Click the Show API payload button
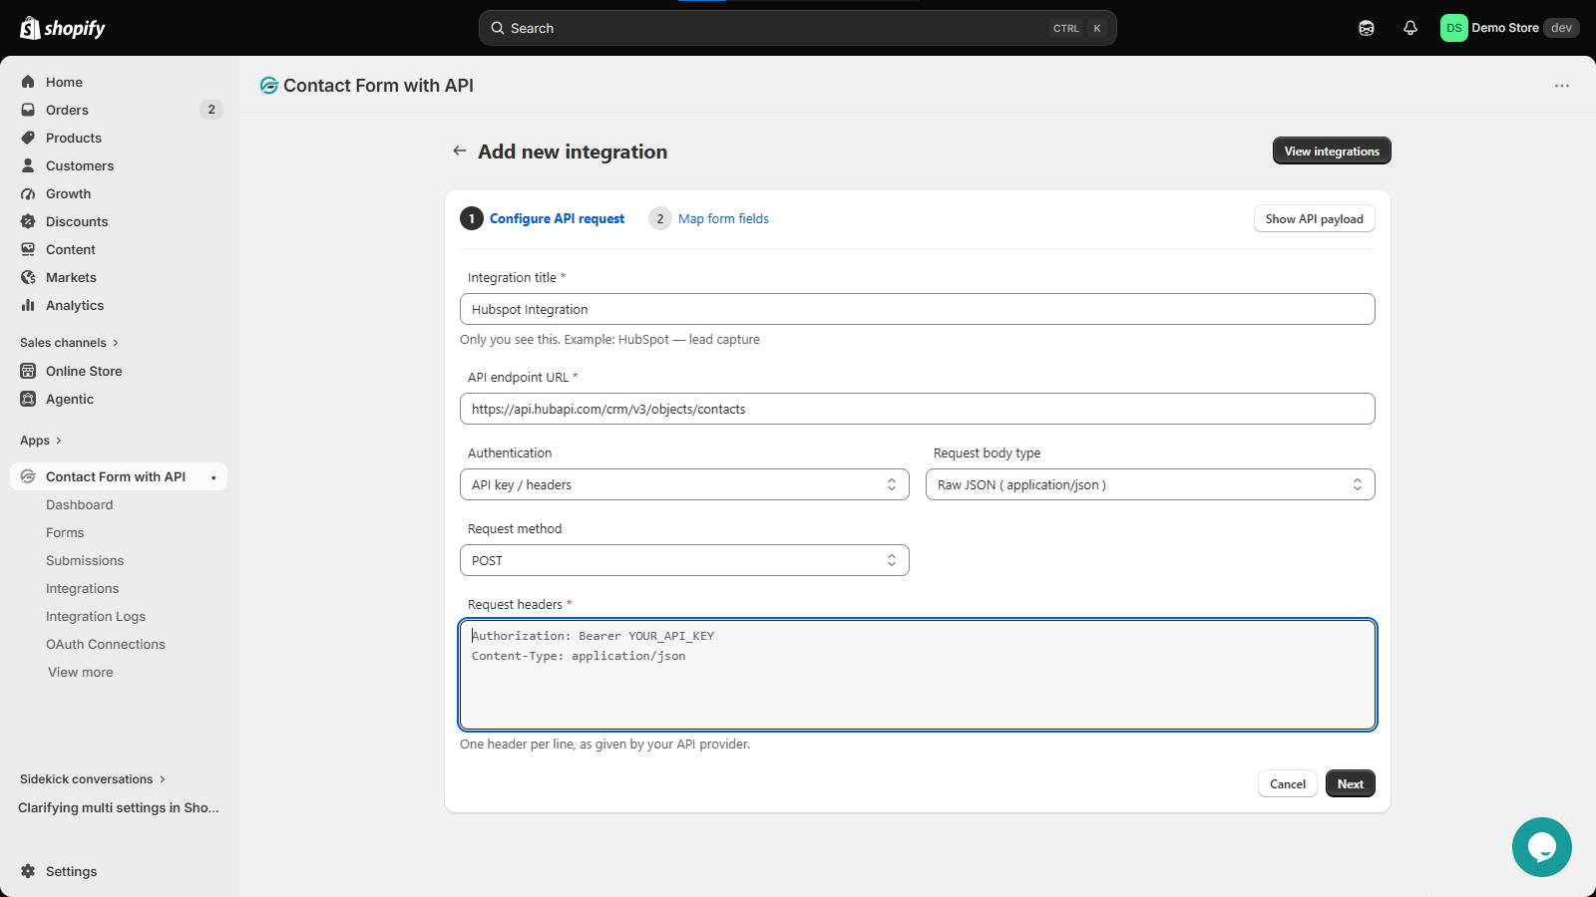This screenshot has height=897, width=1596. click(x=1315, y=219)
